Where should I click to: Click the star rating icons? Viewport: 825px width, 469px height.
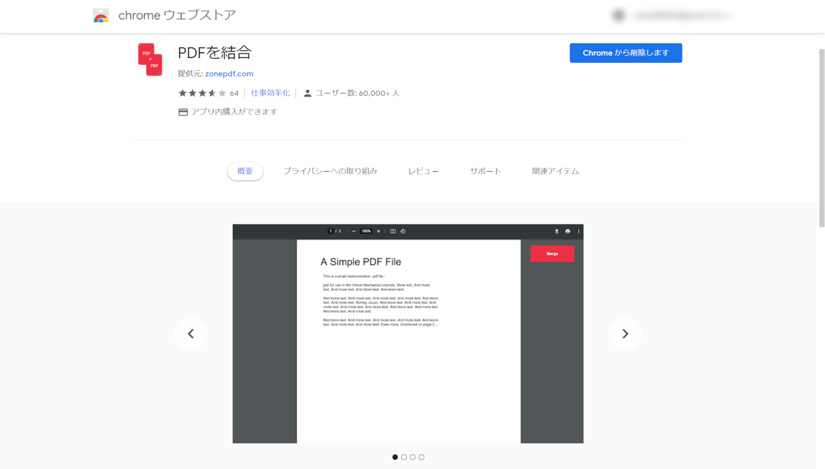(202, 93)
